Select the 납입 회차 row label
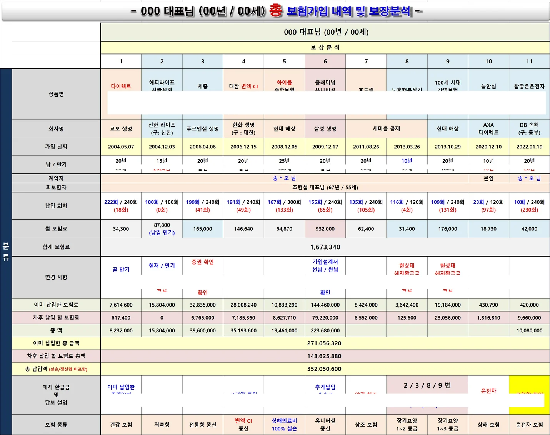 click(56, 206)
